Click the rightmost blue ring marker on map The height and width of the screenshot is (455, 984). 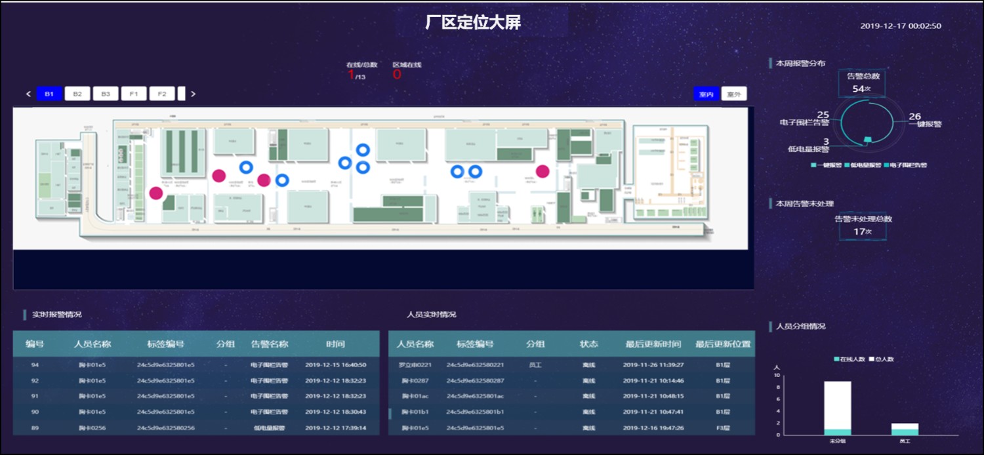pyautogui.click(x=476, y=172)
